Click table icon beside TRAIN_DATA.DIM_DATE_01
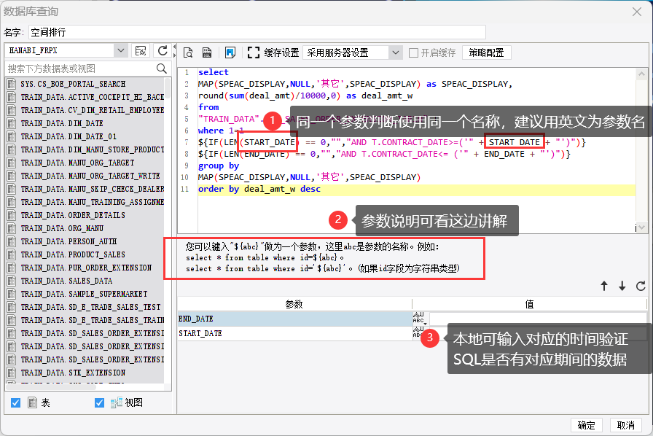Viewport: 653px width, 436px height. click(12, 136)
